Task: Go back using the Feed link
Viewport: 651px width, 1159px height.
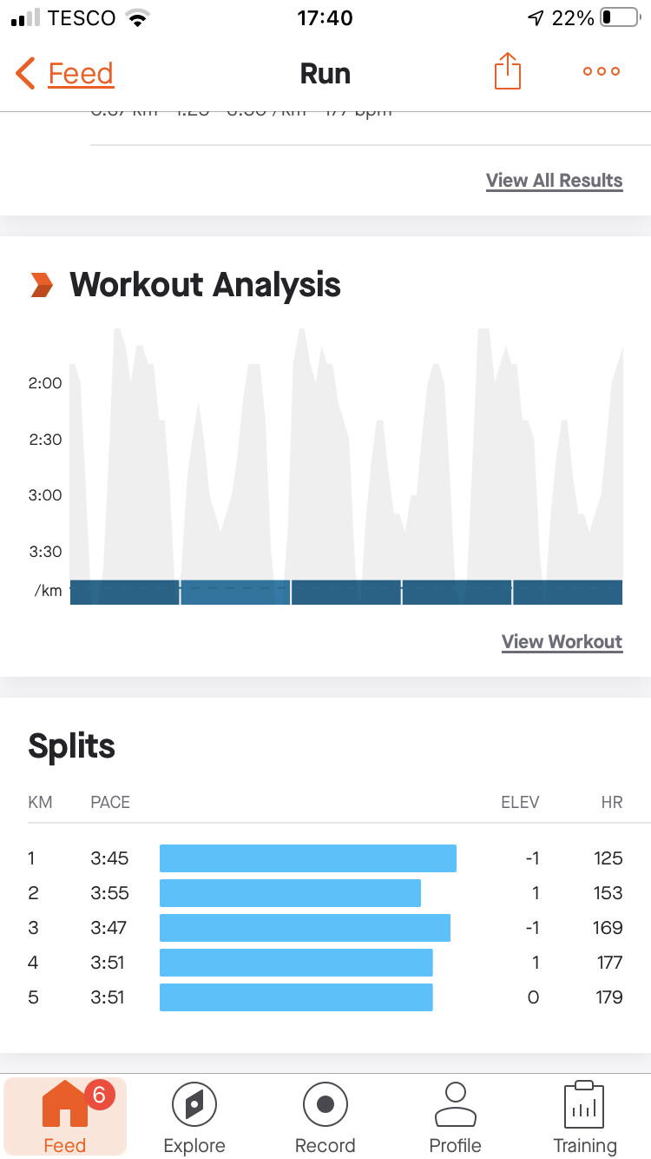Action: 81,74
